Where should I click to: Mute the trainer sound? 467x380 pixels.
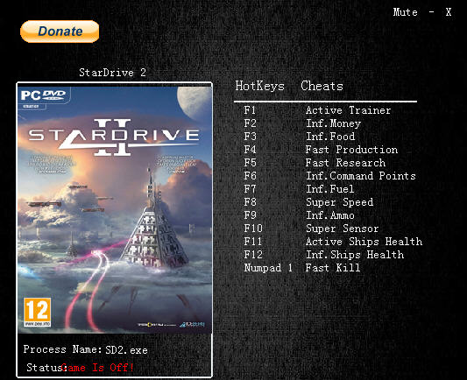[x=405, y=12]
